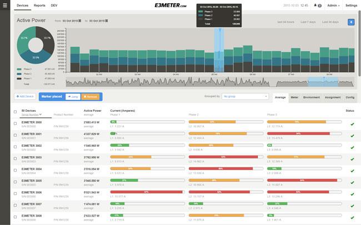
Task: Click the Phase 1 dark legend swatch
Action: pos(19,78)
